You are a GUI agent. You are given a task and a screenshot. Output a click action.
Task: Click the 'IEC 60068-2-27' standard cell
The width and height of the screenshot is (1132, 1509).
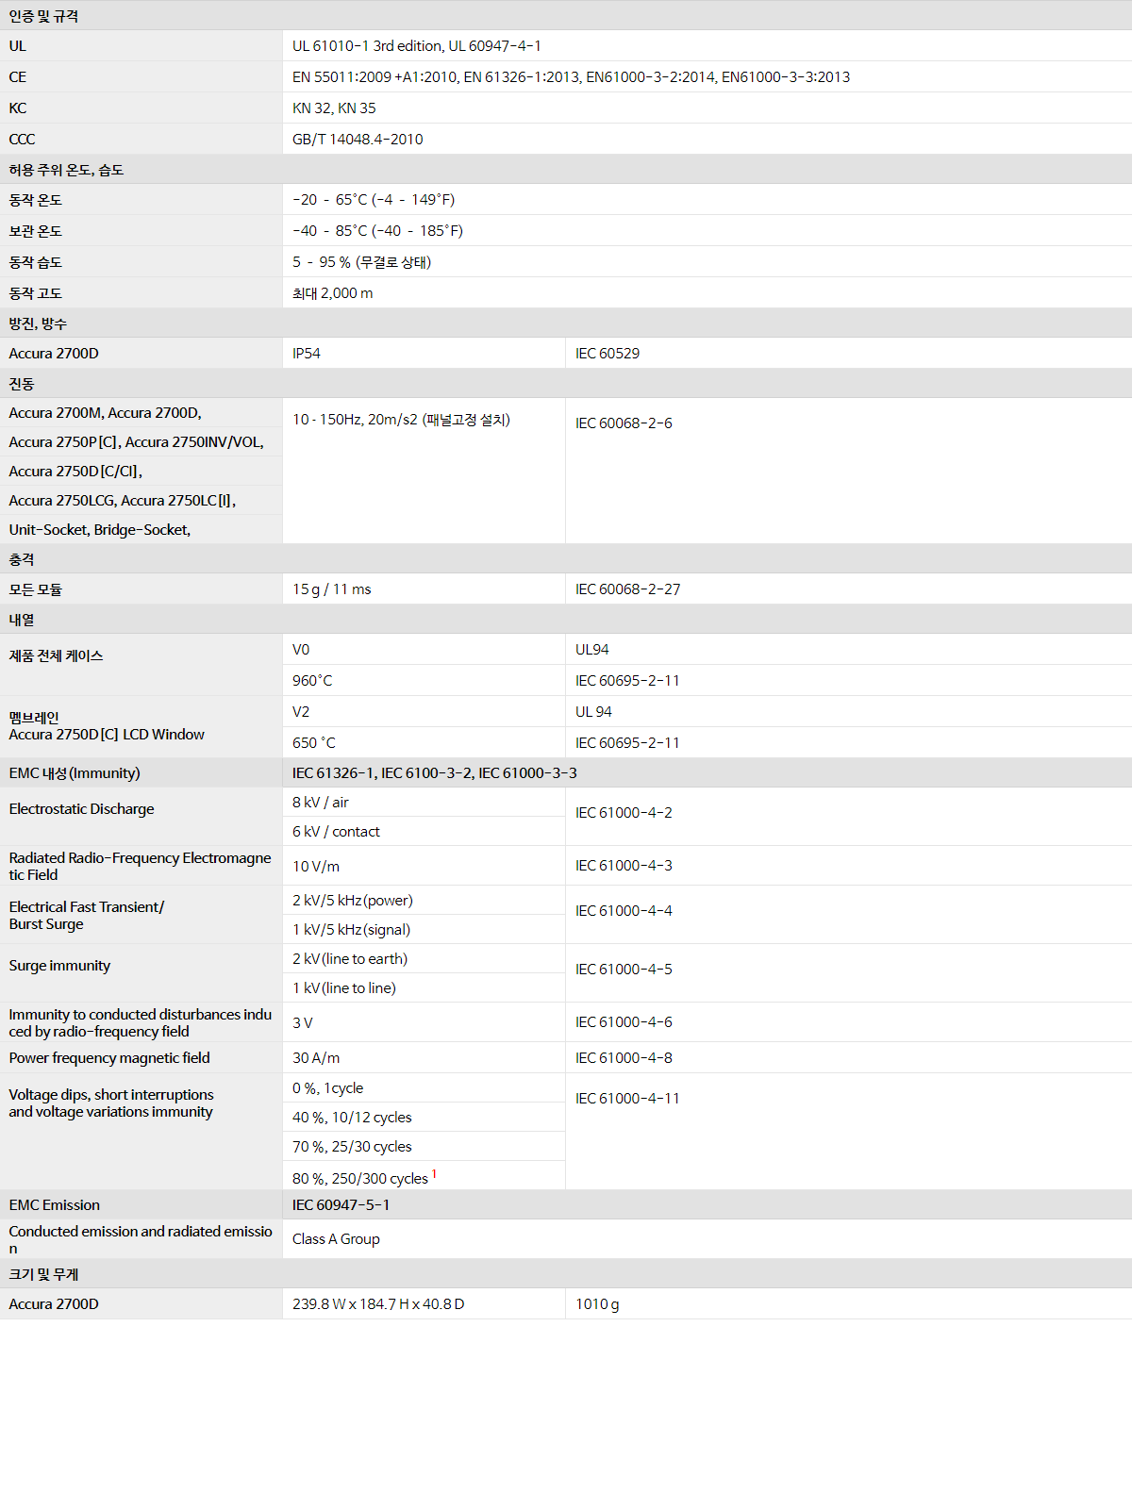[x=849, y=589]
